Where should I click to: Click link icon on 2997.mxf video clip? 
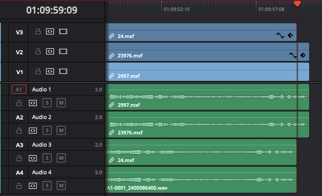pos(111,76)
